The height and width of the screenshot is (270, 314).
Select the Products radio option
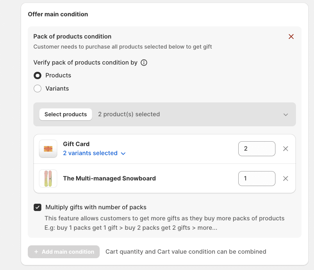coord(38,75)
